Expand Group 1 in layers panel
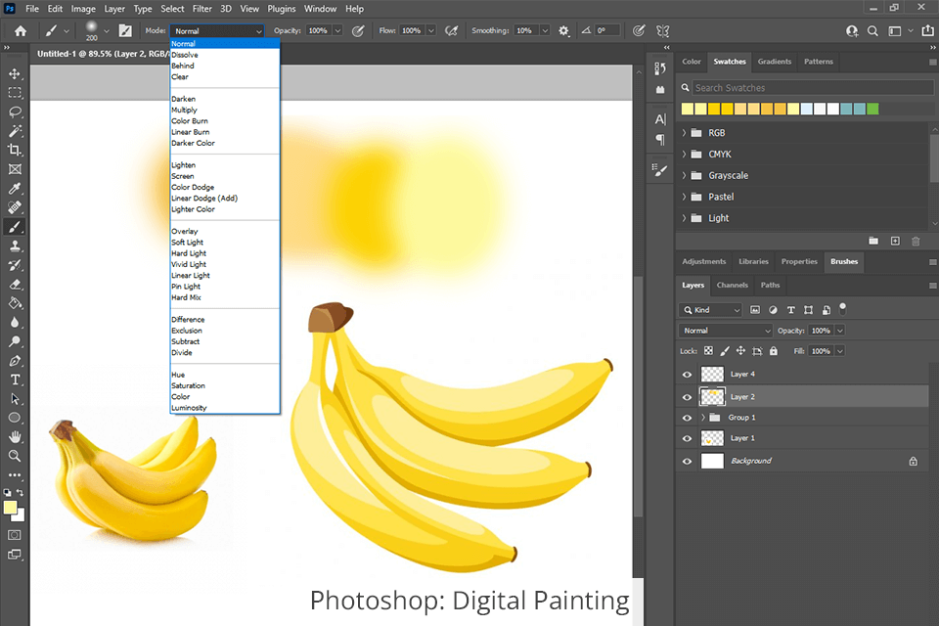939x626 pixels. [703, 418]
